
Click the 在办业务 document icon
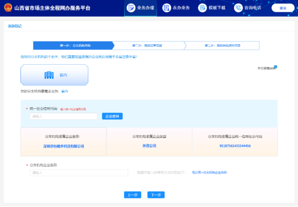click(x=167, y=8)
